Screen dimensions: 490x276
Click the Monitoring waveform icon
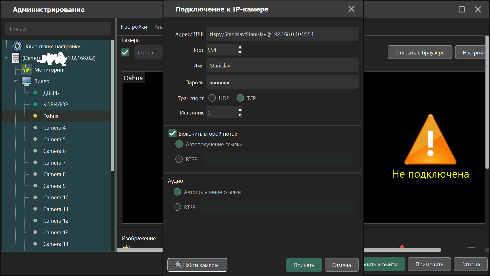click(26, 70)
